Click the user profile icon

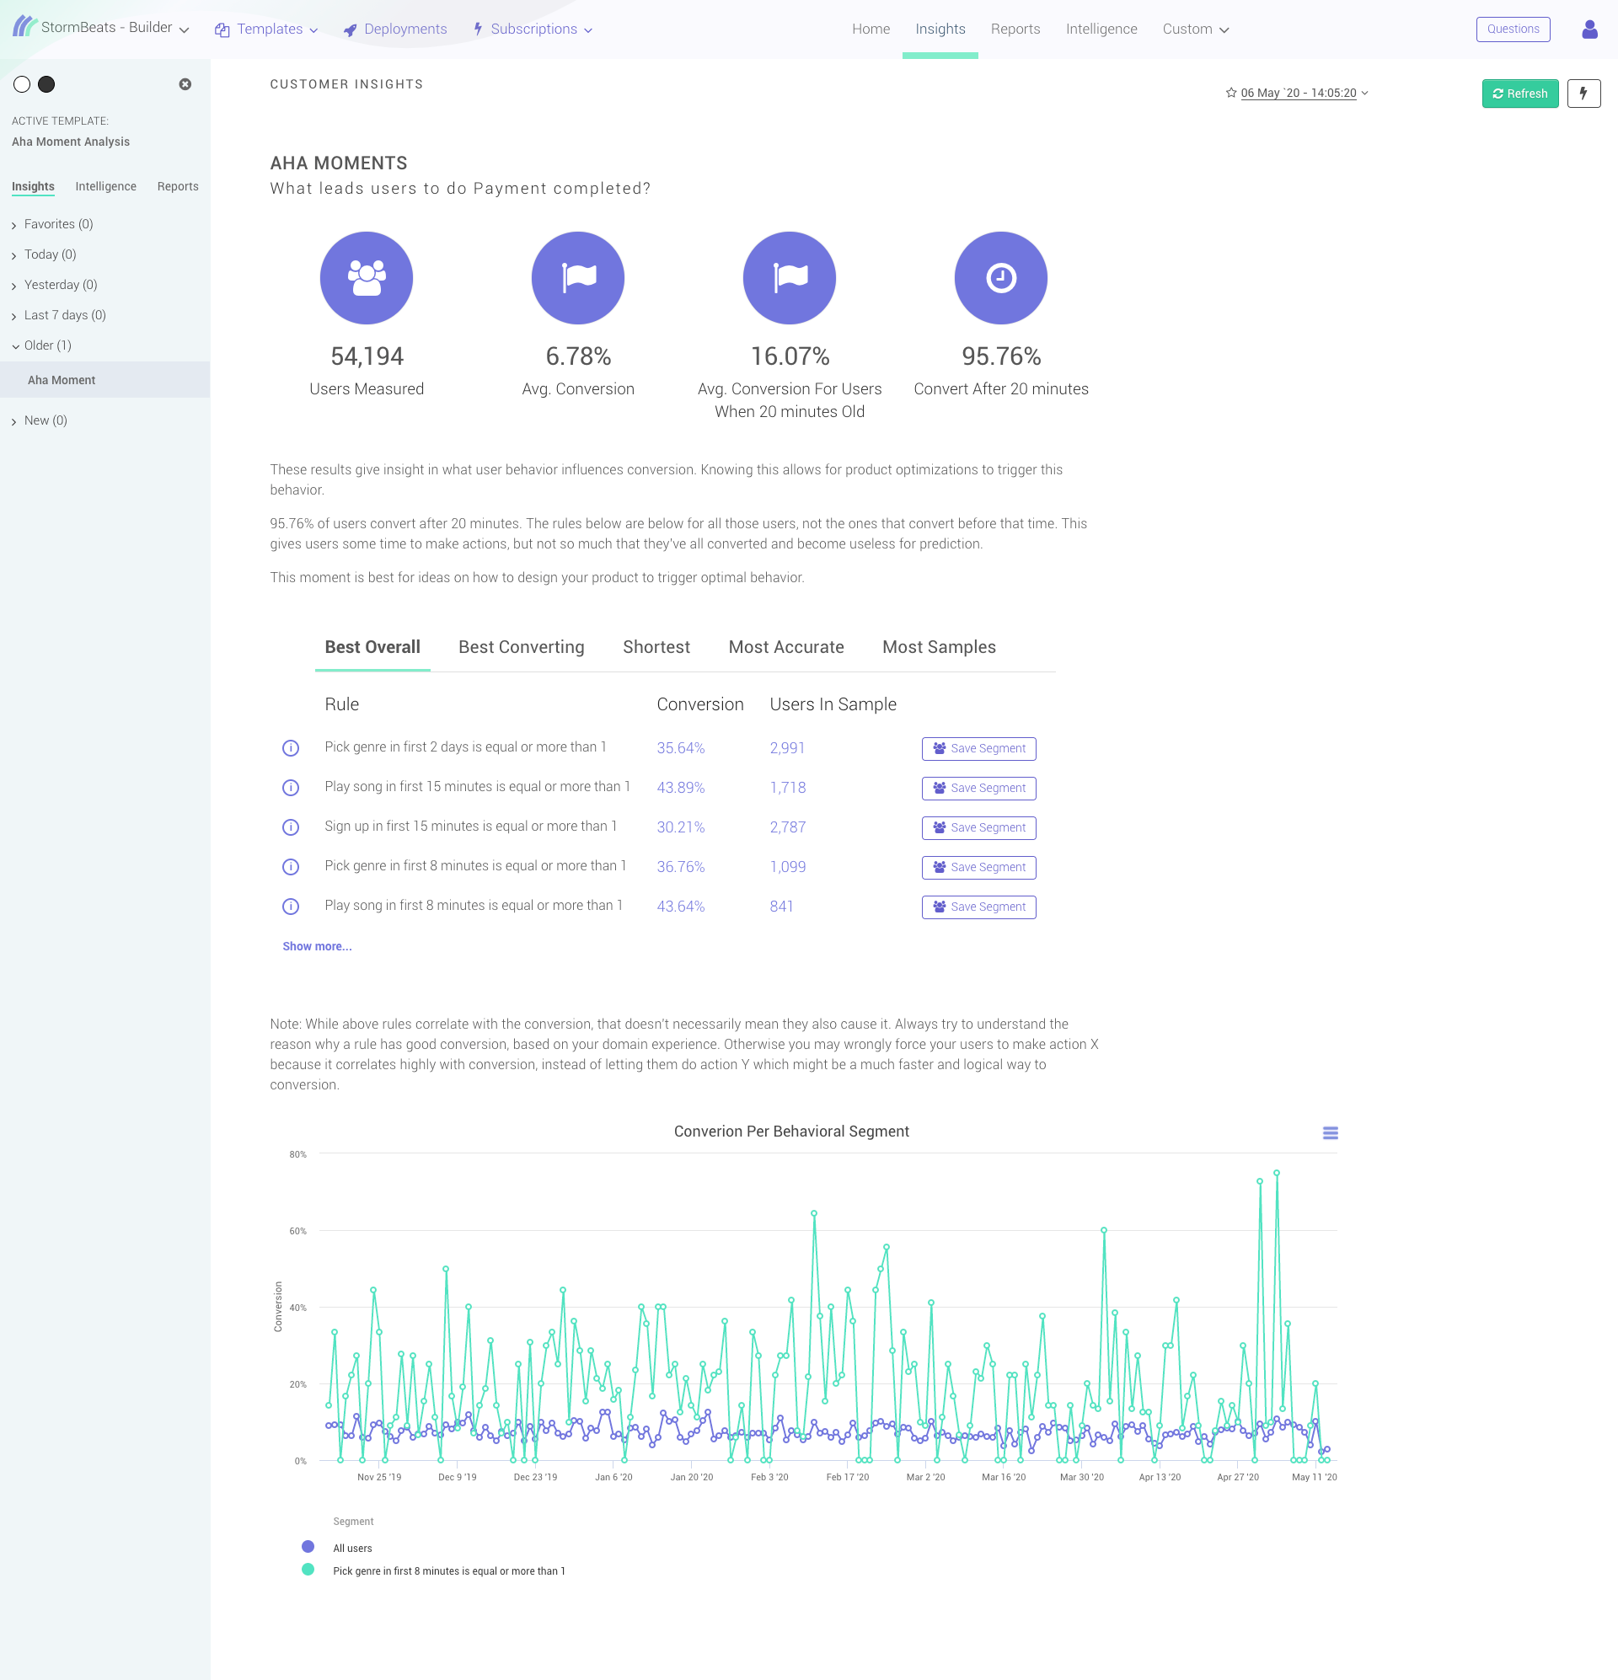point(1589,29)
